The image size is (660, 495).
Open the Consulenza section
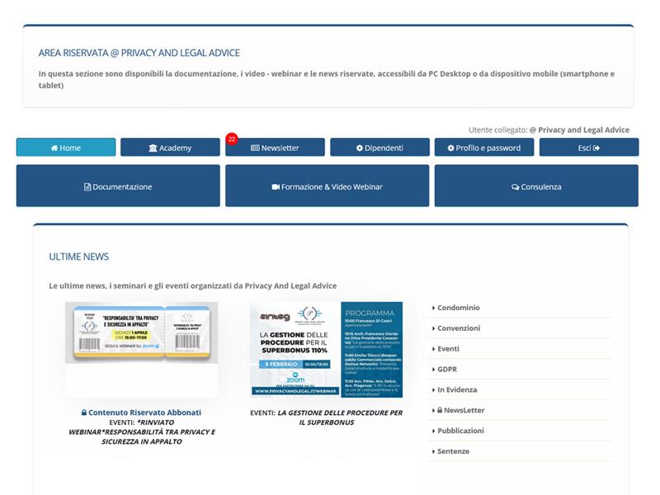pyautogui.click(x=536, y=186)
